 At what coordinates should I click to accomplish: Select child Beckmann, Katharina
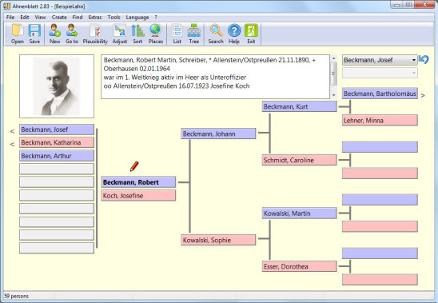point(57,142)
